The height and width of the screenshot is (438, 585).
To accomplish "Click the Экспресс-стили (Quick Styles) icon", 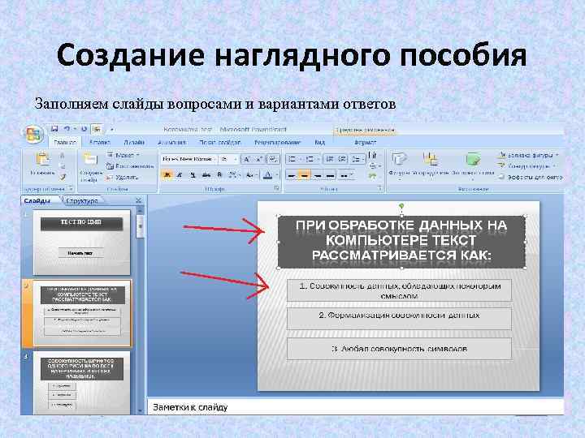I will [473, 159].
